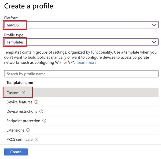Click the Template name column header
The height and width of the screenshot is (159, 161).
[x=20, y=83]
